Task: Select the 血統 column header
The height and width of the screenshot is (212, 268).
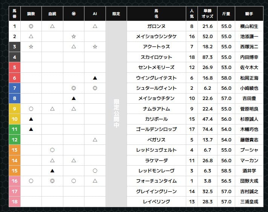Action: pos(52,14)
